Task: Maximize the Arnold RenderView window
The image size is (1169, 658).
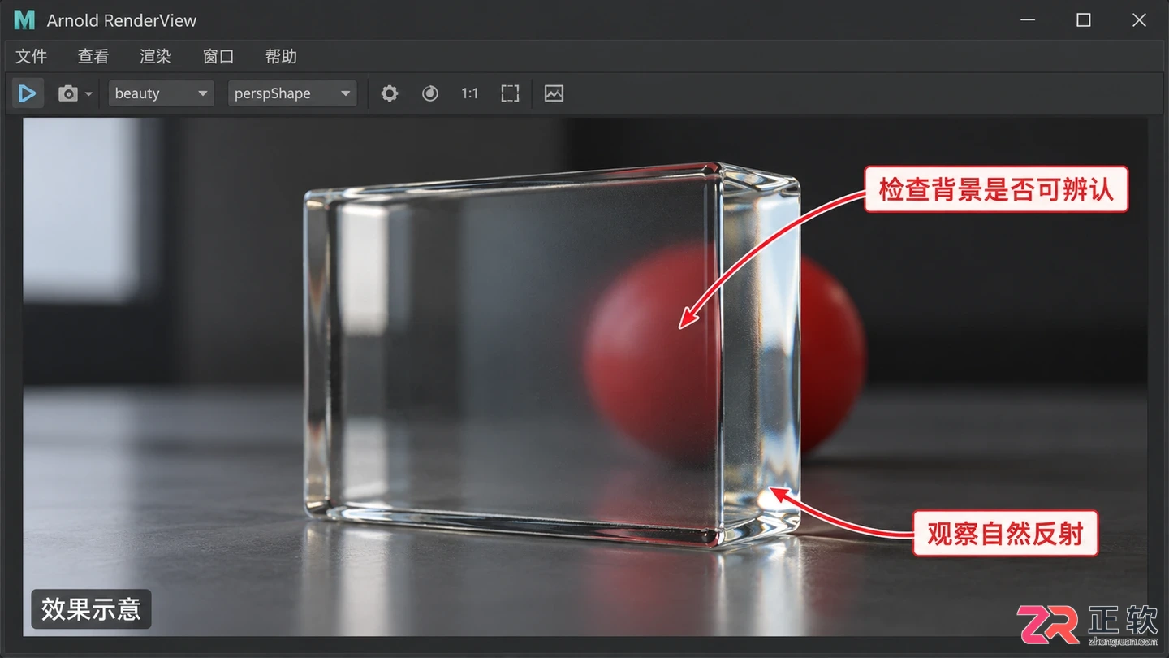Action: click(1084, 20)
